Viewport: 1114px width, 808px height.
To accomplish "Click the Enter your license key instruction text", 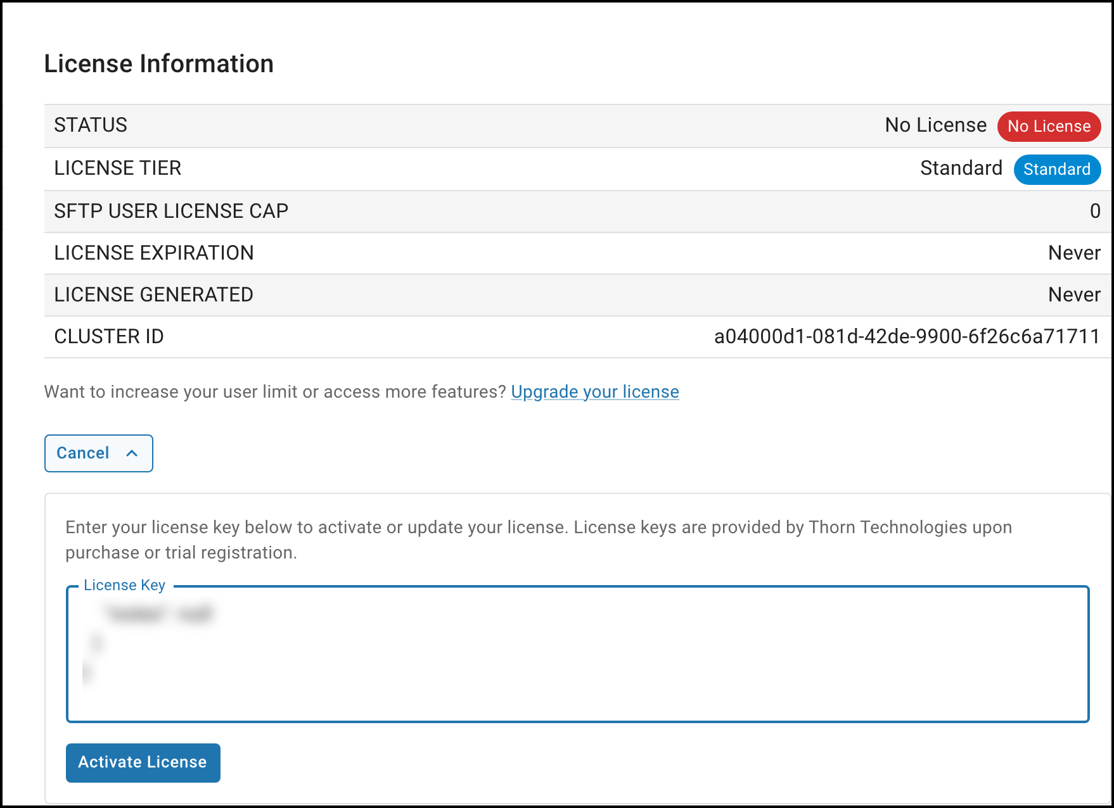I will [x=539, y=540].
